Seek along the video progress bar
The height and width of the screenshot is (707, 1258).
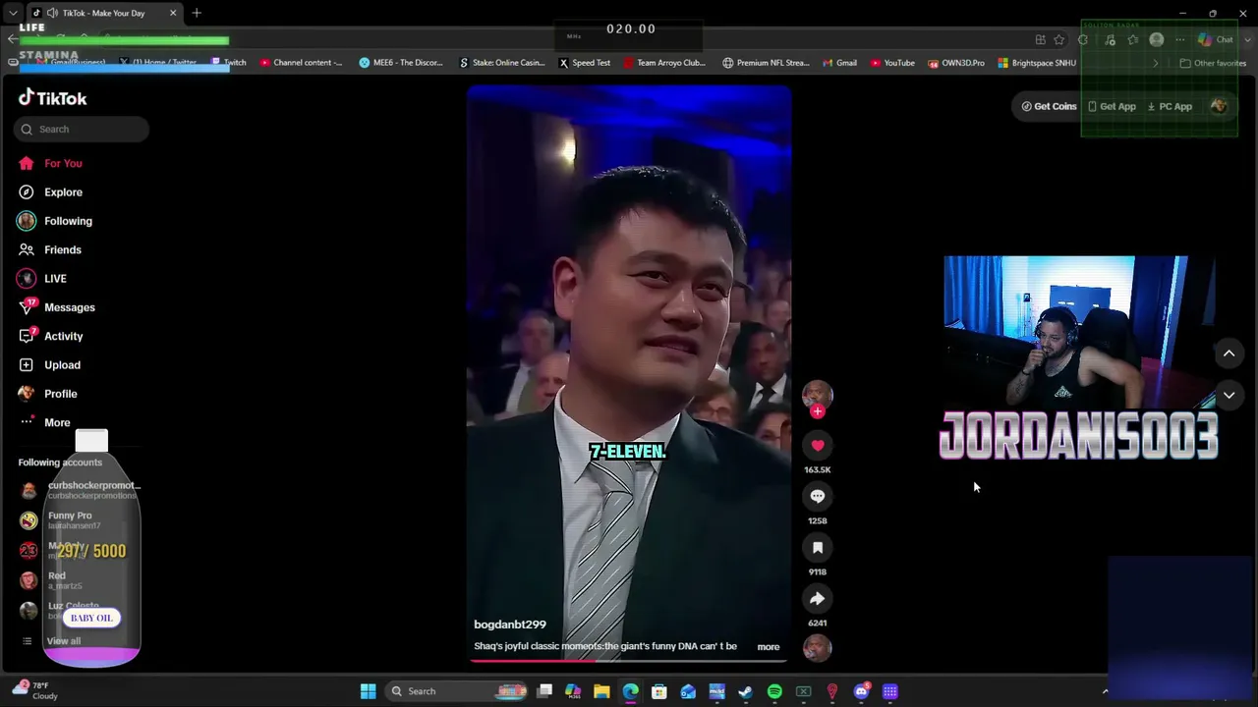tap(629, 660)
